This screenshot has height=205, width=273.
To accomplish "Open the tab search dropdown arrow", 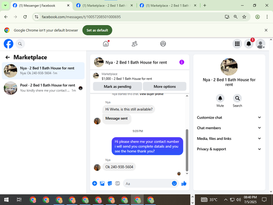I will click(5, 5).
